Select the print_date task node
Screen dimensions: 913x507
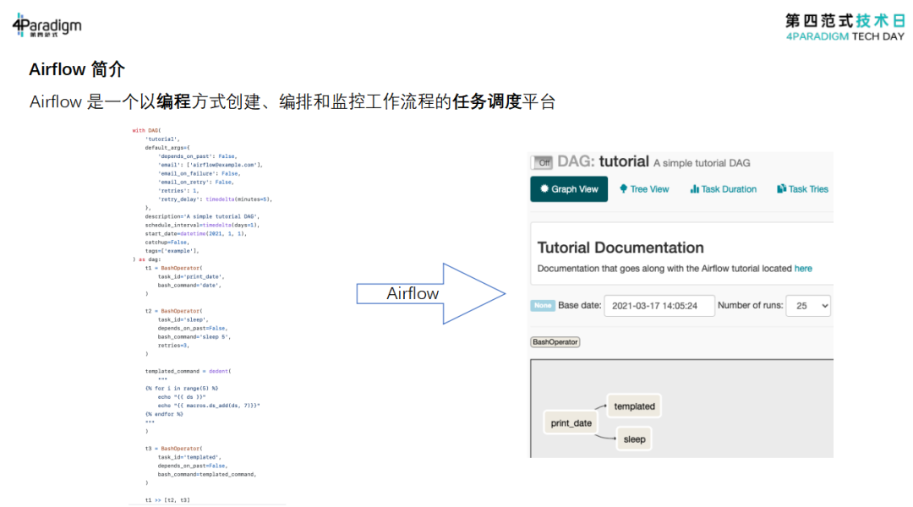570,422
